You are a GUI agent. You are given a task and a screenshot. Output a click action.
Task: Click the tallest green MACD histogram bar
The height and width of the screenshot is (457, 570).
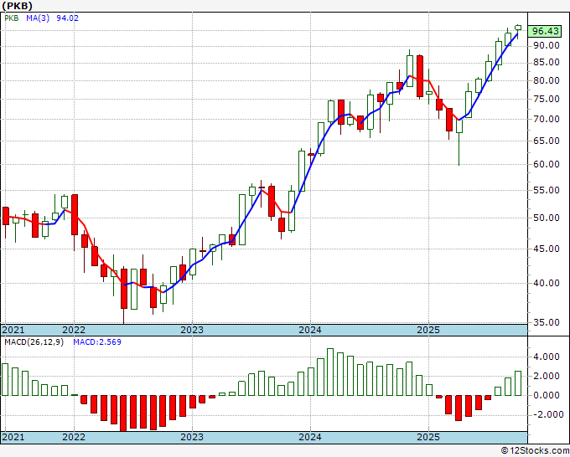pyautogui.click(x=330, y=372)
